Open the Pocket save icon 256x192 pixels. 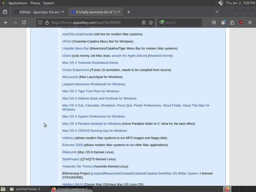click(214, 22)
